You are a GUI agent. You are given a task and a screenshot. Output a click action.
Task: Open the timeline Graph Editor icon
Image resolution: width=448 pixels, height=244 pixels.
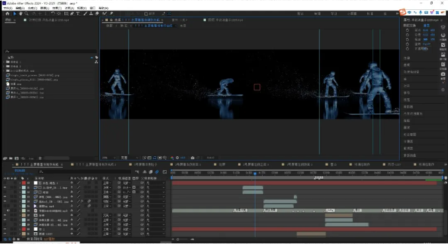coord(165,171)
